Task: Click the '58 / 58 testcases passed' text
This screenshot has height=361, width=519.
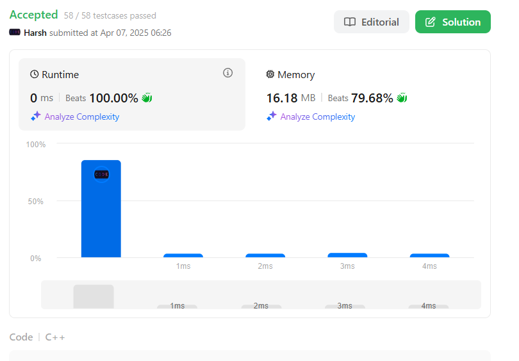Action: [110, 15]
